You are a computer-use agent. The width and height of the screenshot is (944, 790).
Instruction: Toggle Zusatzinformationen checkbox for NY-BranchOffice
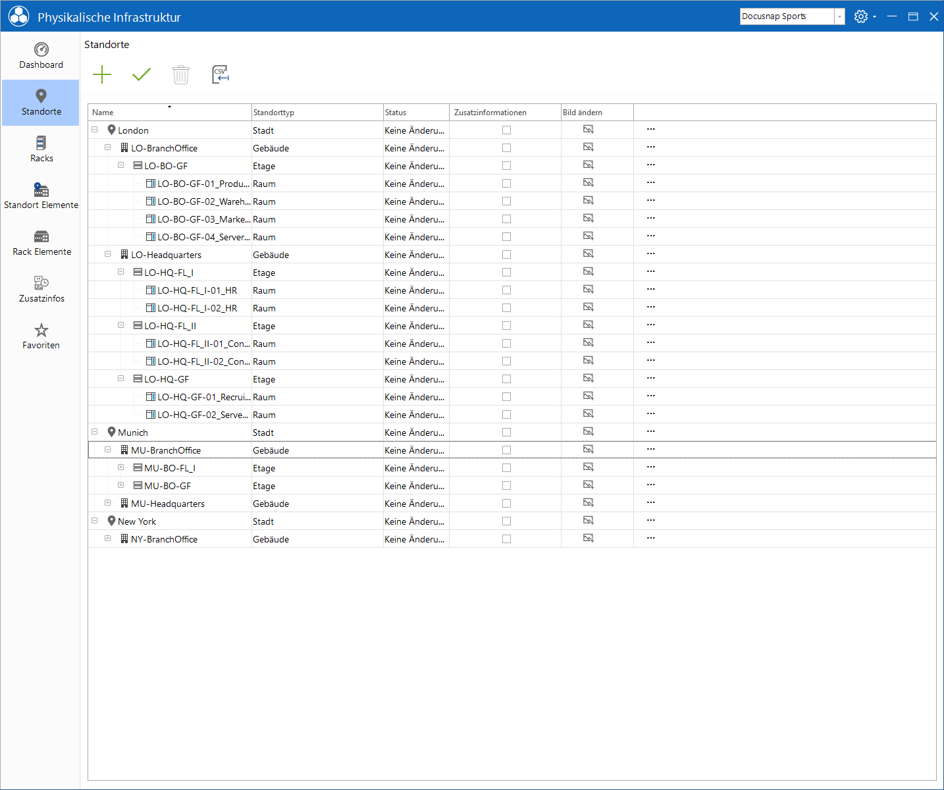(506, 539)
